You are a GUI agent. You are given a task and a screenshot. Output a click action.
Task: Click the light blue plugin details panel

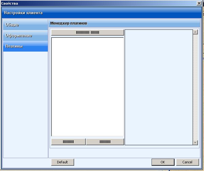(159, 87)
